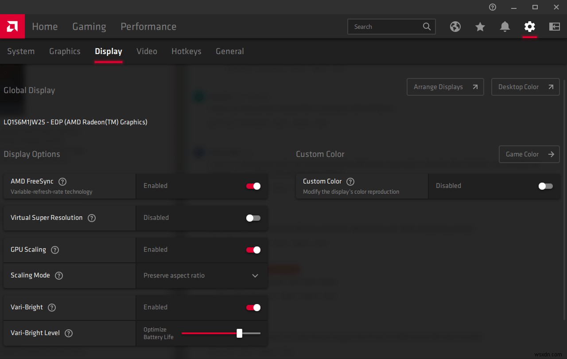Click inside the Search field
This screenshot has height=359, width=567.
point(385,27)
